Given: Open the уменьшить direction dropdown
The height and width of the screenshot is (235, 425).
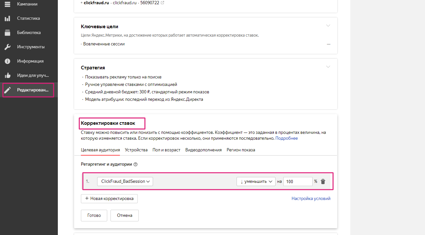Looking at the screenshot, I should tap(256, 182).
